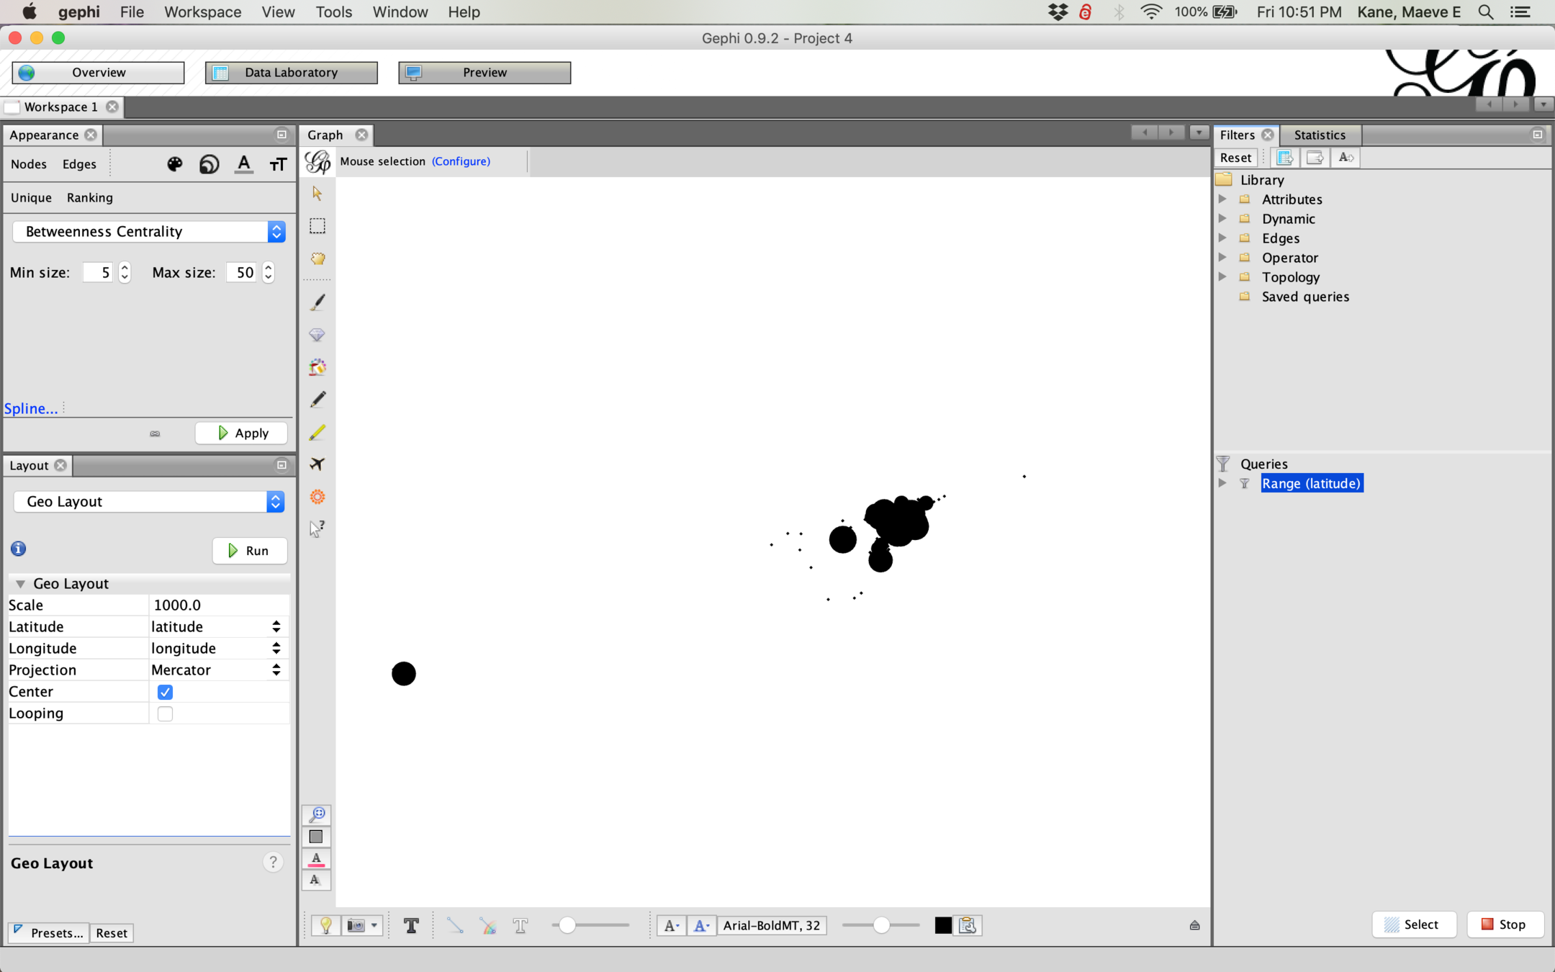Toggle the Select filter button
This screenshot has width=1555, height=972.
[1414, 924]
